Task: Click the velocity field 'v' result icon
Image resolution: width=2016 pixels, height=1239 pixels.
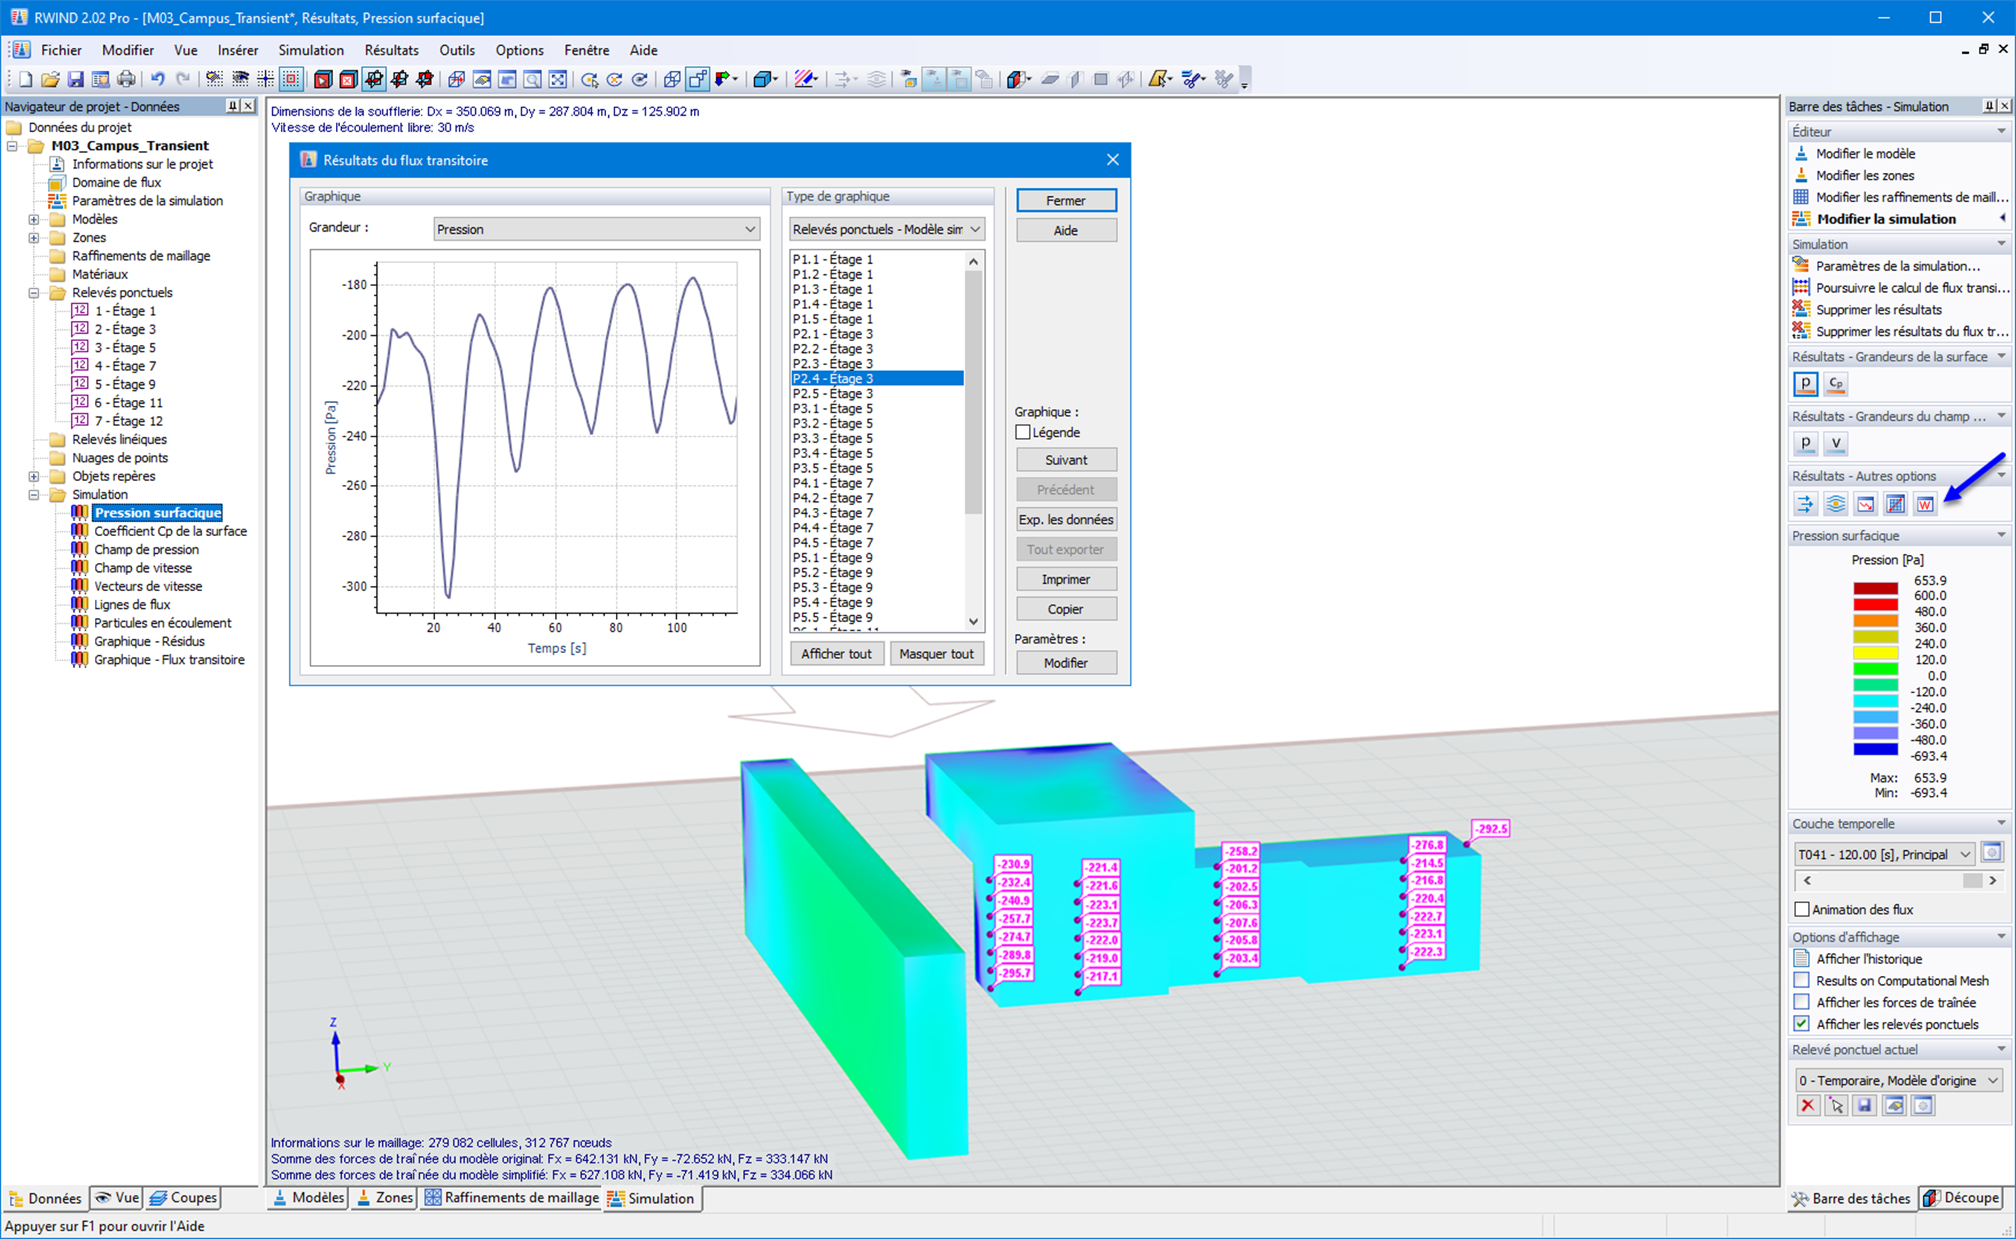Action: [1836, 443]
